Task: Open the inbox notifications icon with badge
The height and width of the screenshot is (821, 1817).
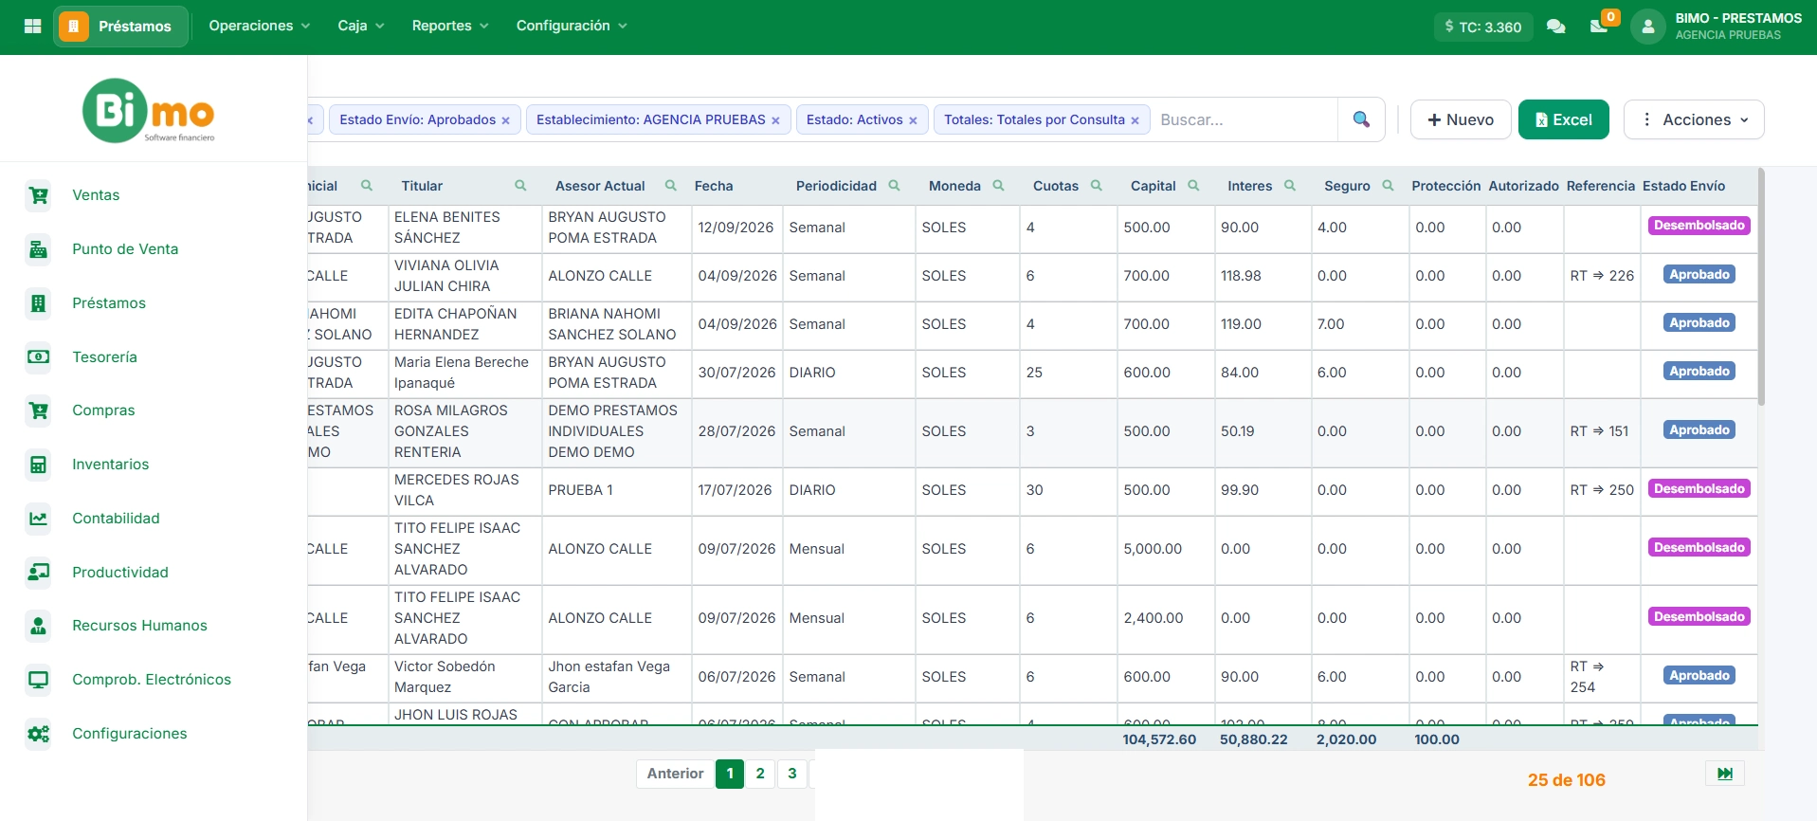Action: pos(1599,27)
